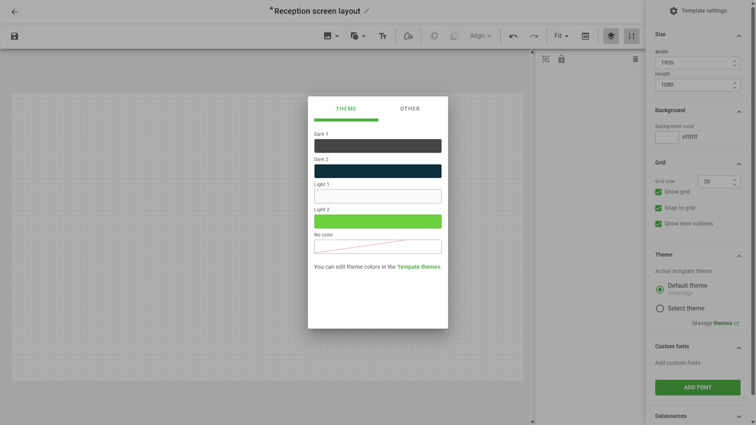Click the save icon in the toolbar
Image resolution: width=756 pixels, height=425 pixels.
15,36
